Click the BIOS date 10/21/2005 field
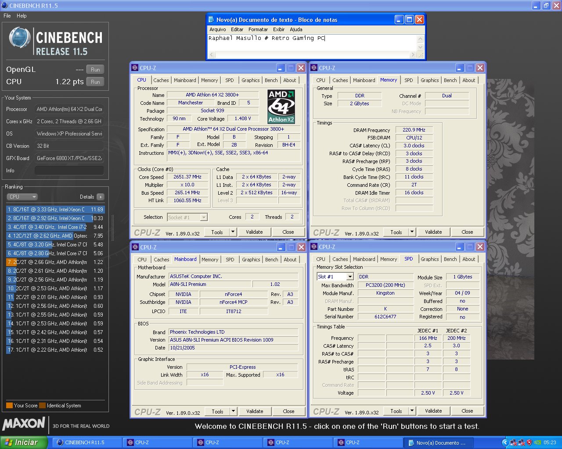Viewport: 562px width, 449px height. [x=233, y=348]
